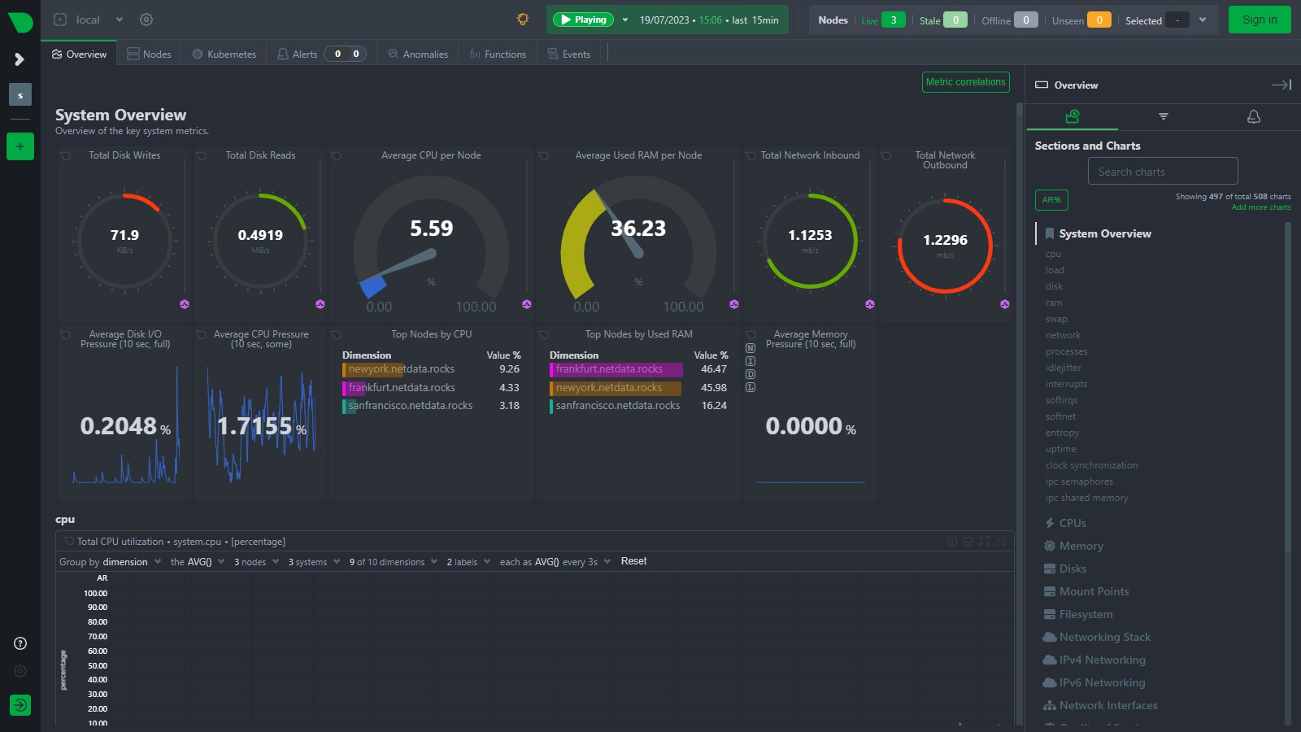Switch to the Nodes tab
Screen dimensions: 1301x732
(x=149, y=54)
